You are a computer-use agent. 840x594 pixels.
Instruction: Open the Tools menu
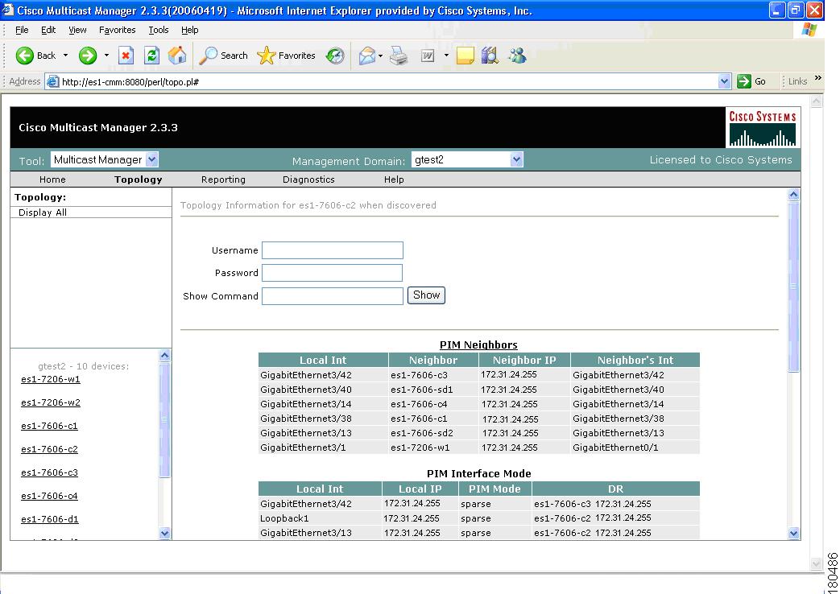pyautogui.click(x=159, y=30)
